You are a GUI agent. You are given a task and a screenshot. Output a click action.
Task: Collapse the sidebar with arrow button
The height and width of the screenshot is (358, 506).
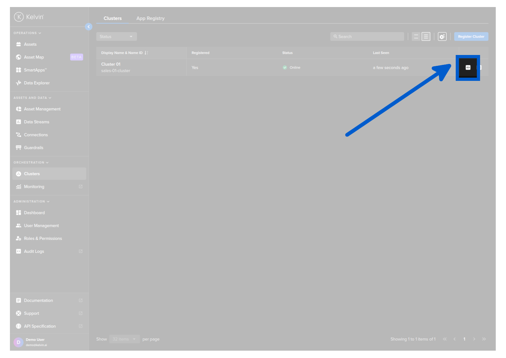(89, 27)
